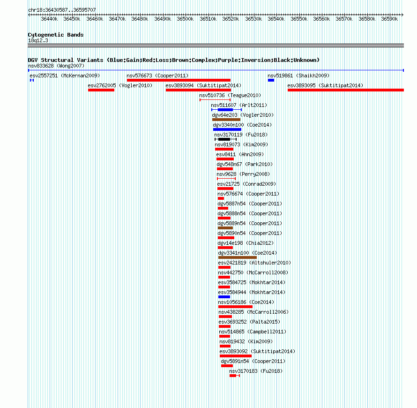The width and height of the screenshot is (417, 408).
Task: Select nsv510736 (Teague2010) label
Action: 230,95
